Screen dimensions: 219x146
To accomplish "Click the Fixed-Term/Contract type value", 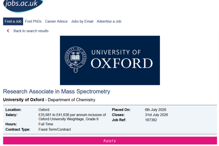I will coord(55,129).
